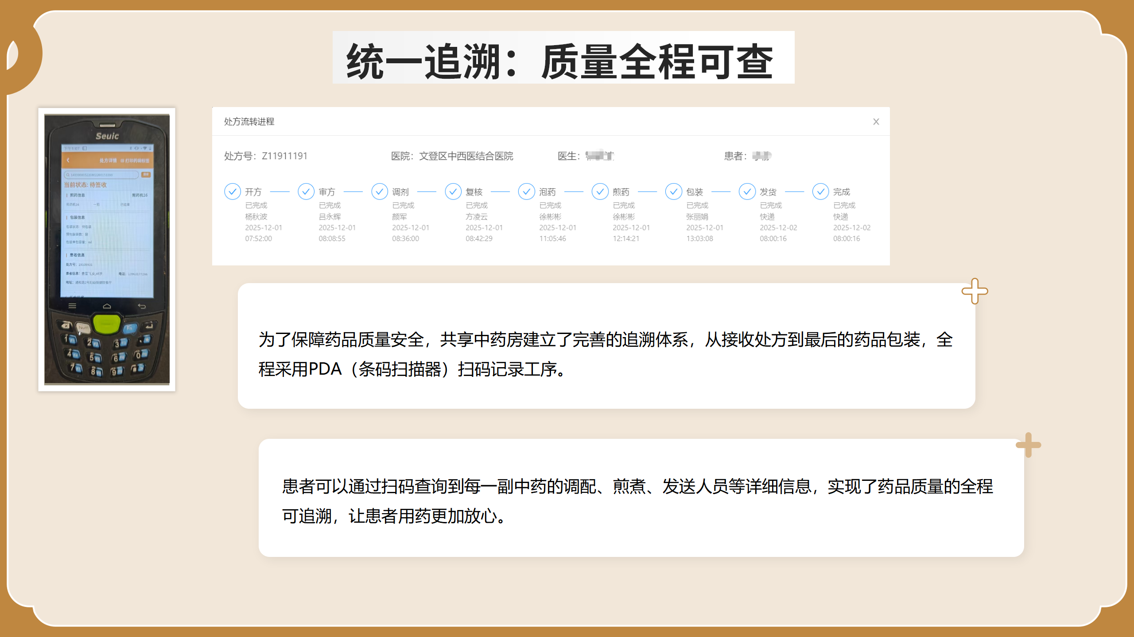Click the checkmark icon beside 煎药
The height and width of the screenshot is (637, 1134).
(x=600, y=192)
